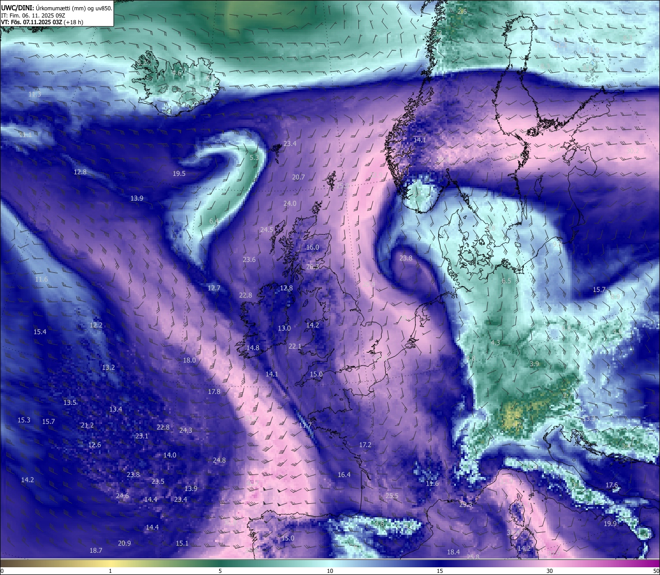660x575 pixels.
Task: Click the '23.6' value label
Action: tap(249, 260)
